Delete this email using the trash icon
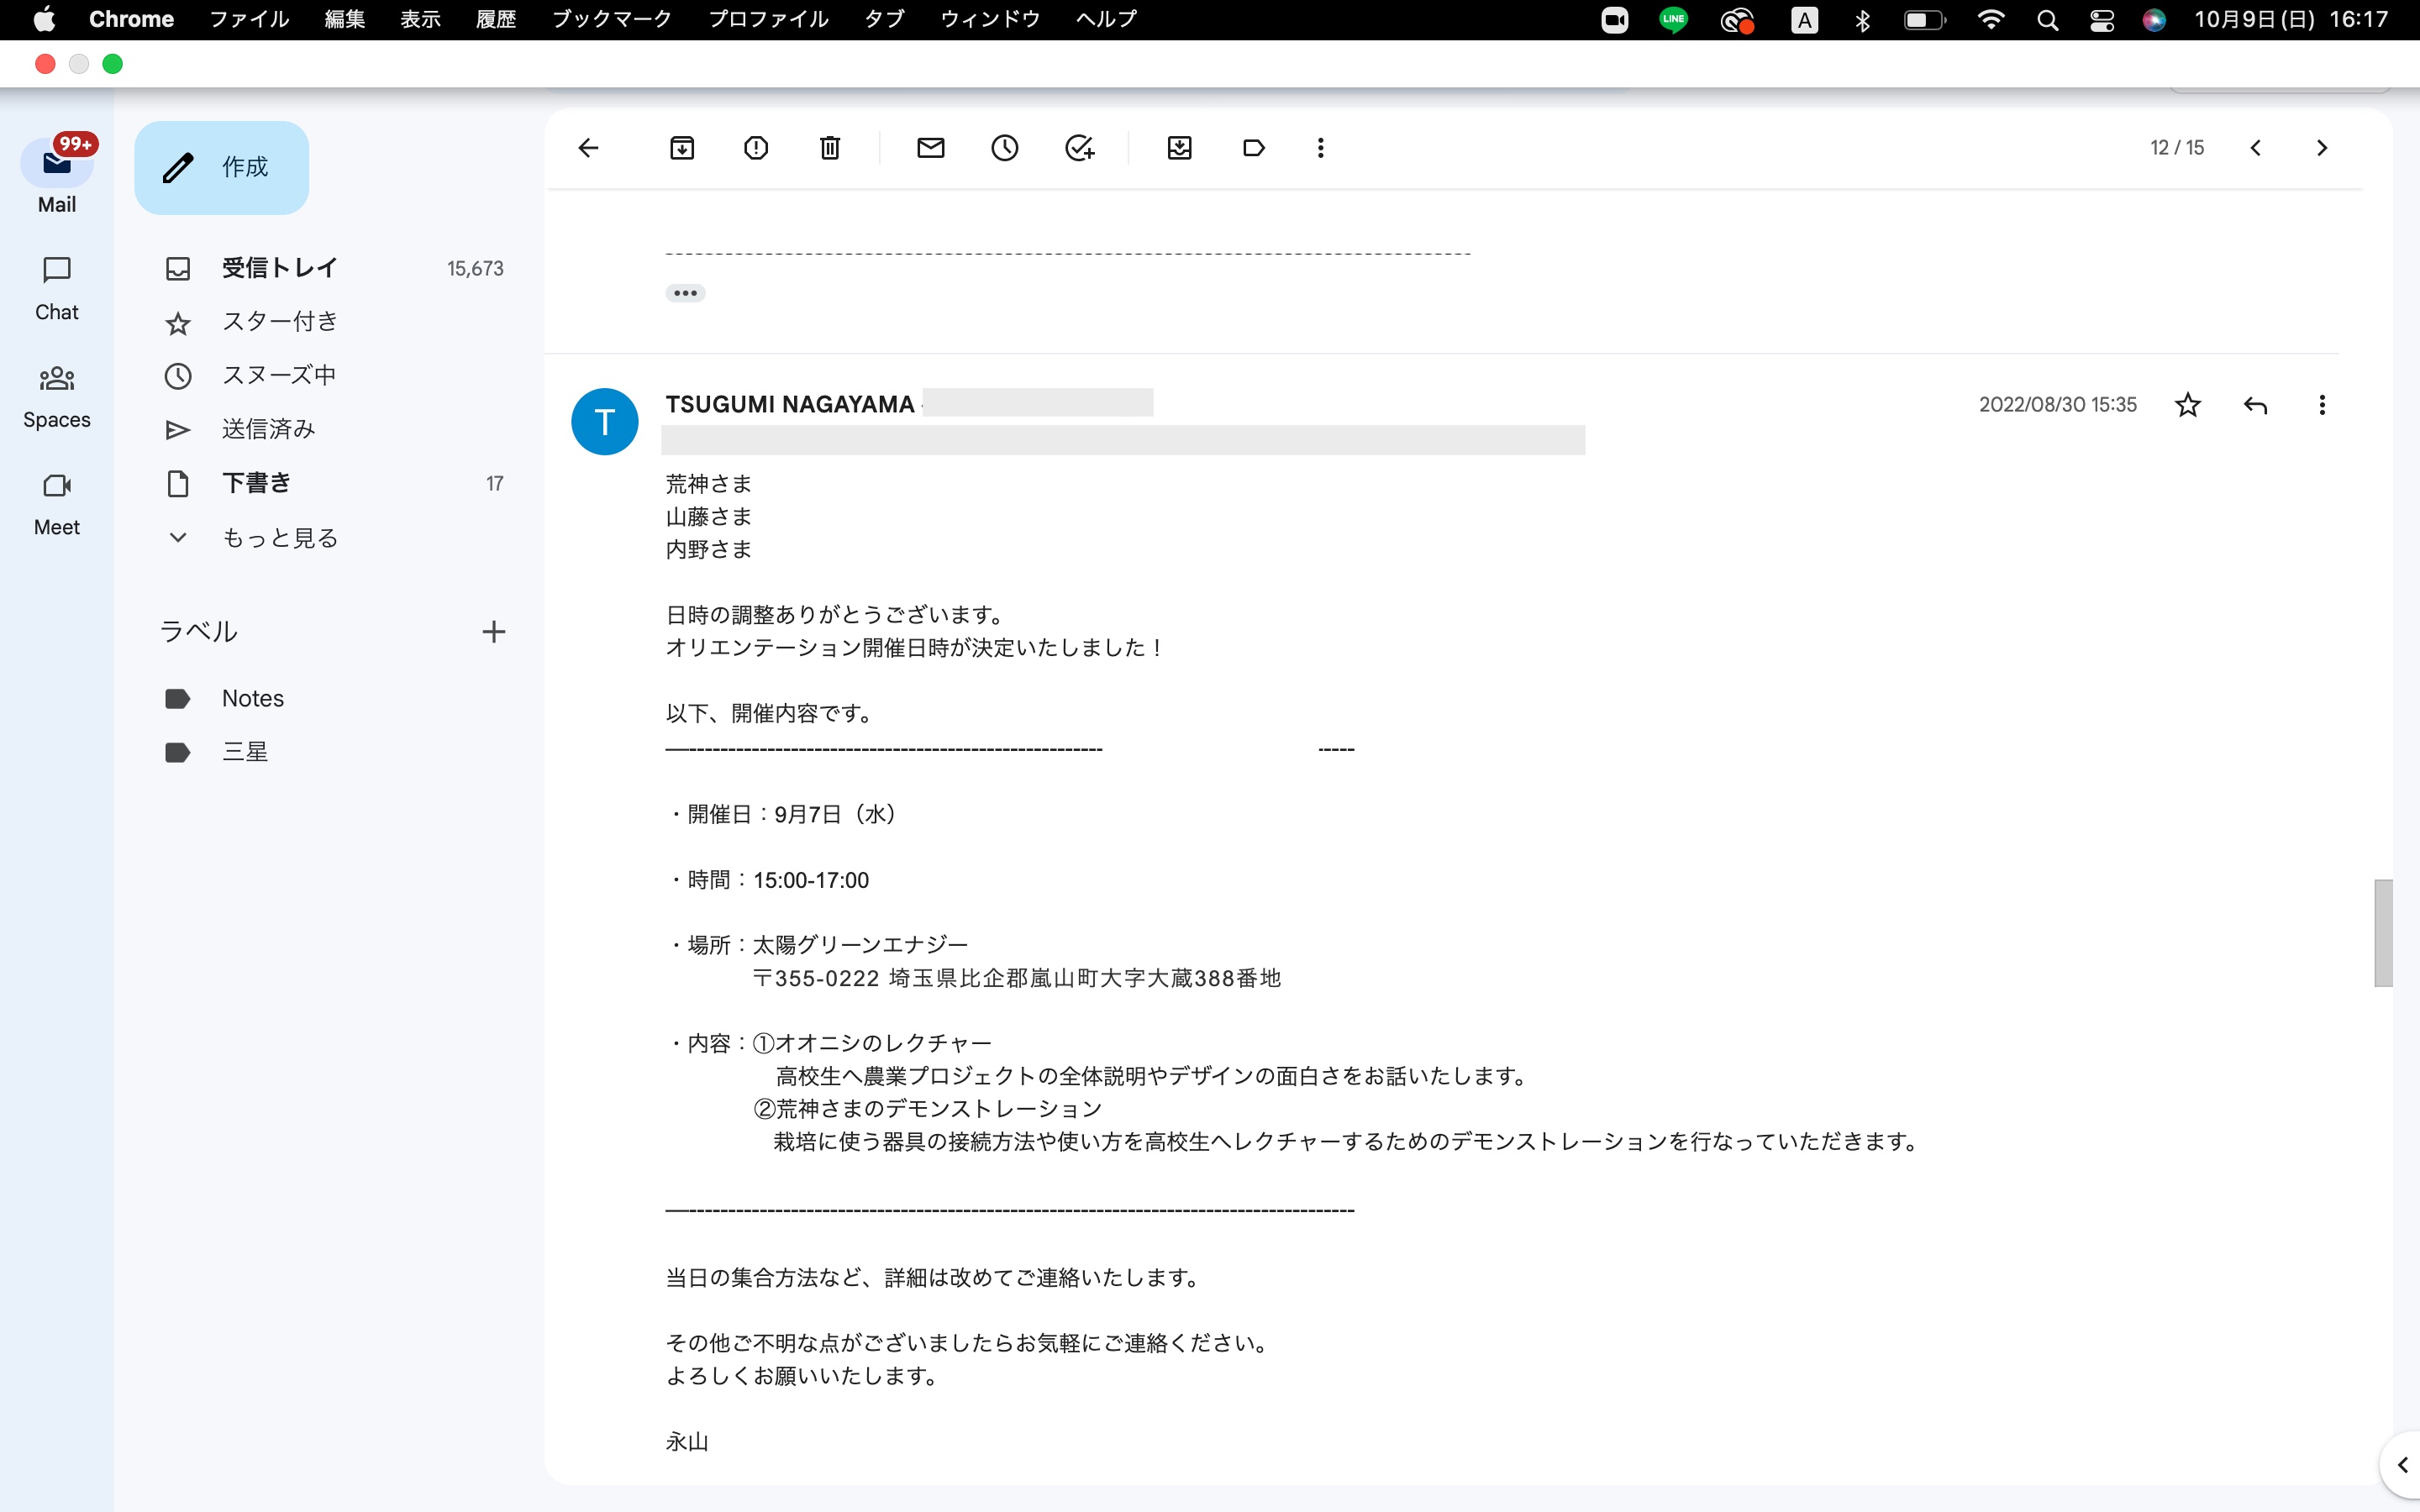The image size is (2420, 1512). pos(830,147)
